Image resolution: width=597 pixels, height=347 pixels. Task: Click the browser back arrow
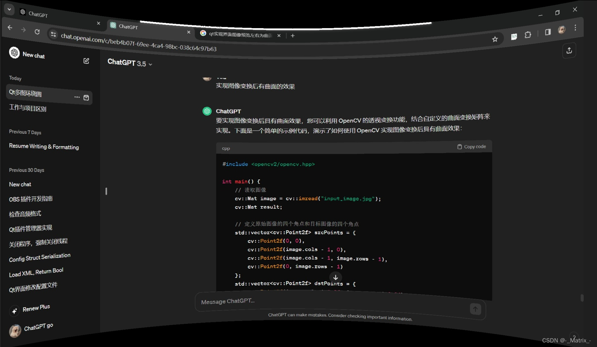click(10, 28)
